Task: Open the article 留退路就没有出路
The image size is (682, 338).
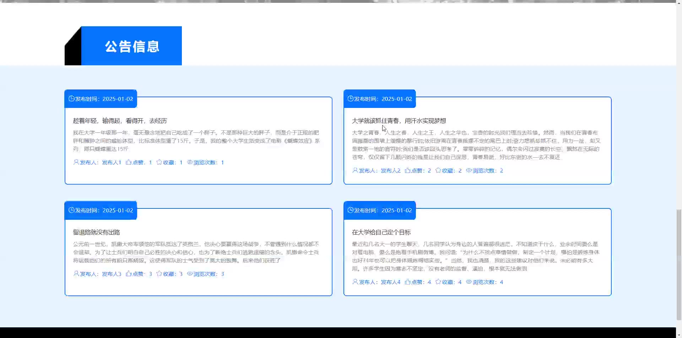Action: [96, 232]
